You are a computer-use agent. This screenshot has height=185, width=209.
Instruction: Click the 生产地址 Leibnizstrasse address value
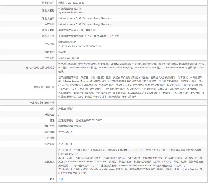pyautogui.click(x=85, y=24)
